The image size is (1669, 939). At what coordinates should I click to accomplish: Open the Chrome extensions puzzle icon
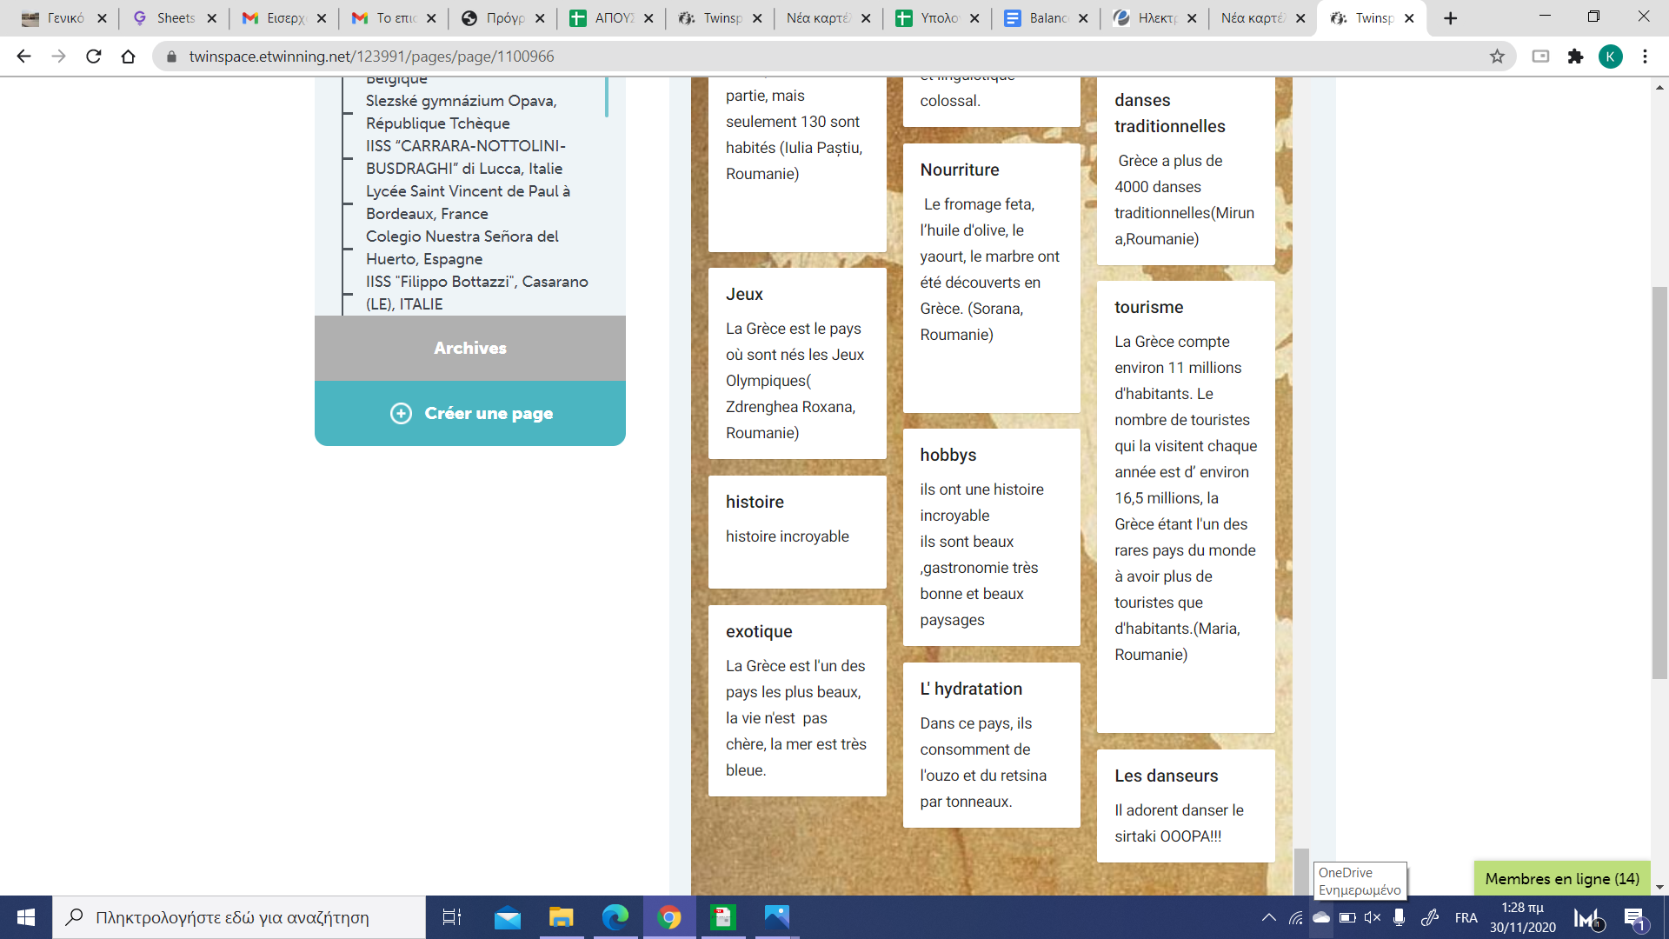1575,57
